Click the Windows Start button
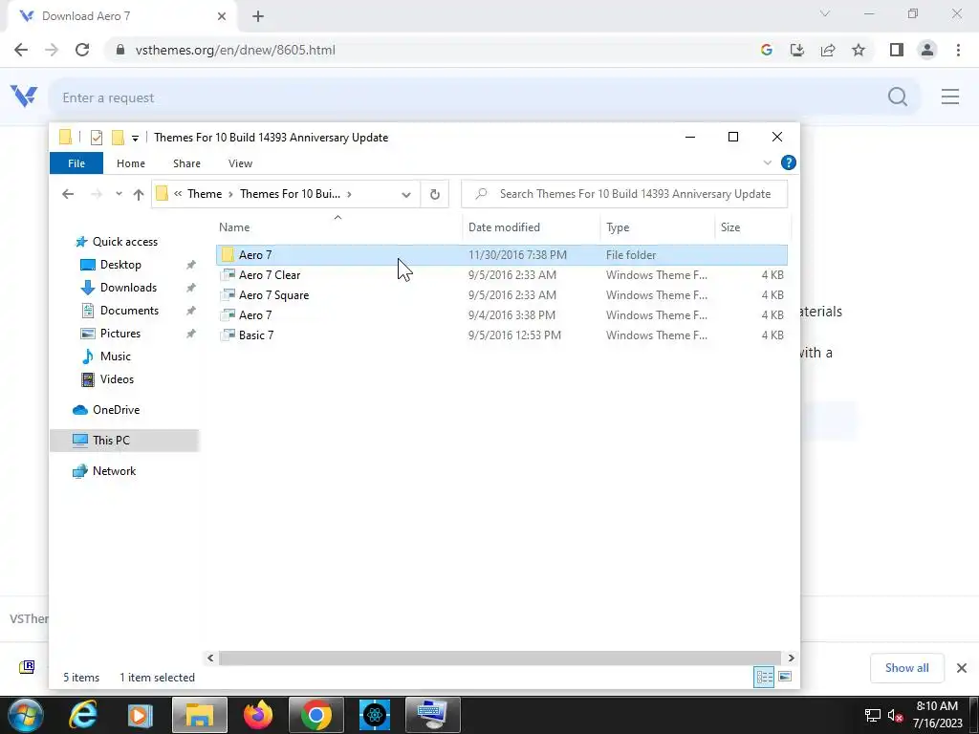 click(x=26, y=715)
